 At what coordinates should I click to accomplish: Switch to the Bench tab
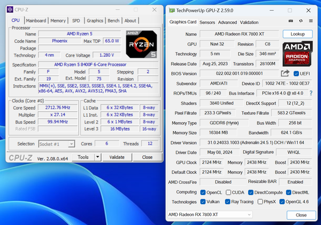pyautogui.click(x=113, y=21)
